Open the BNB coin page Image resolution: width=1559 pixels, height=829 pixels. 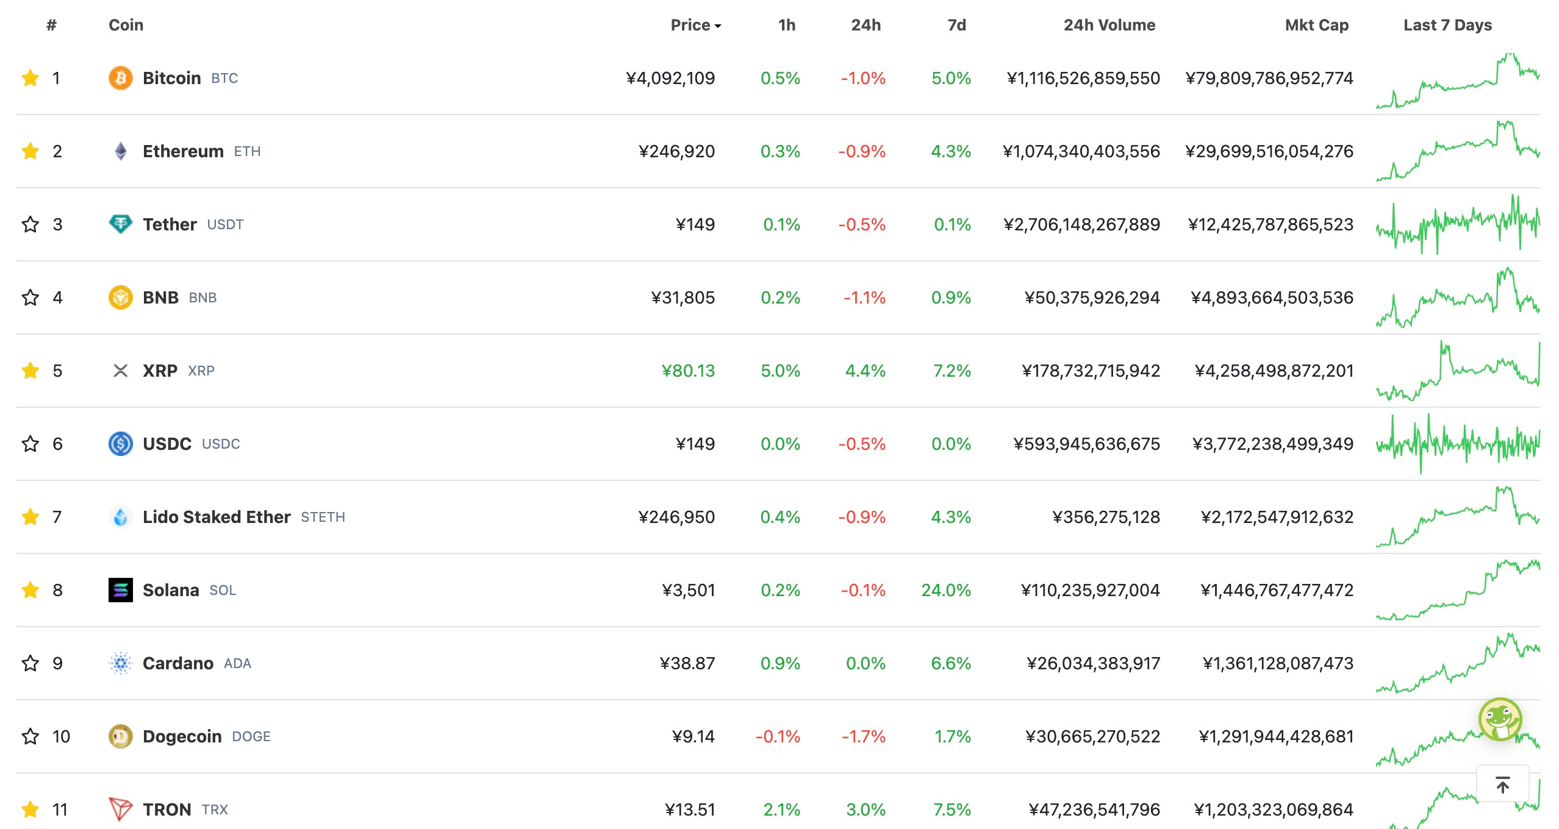coord(160,297)
